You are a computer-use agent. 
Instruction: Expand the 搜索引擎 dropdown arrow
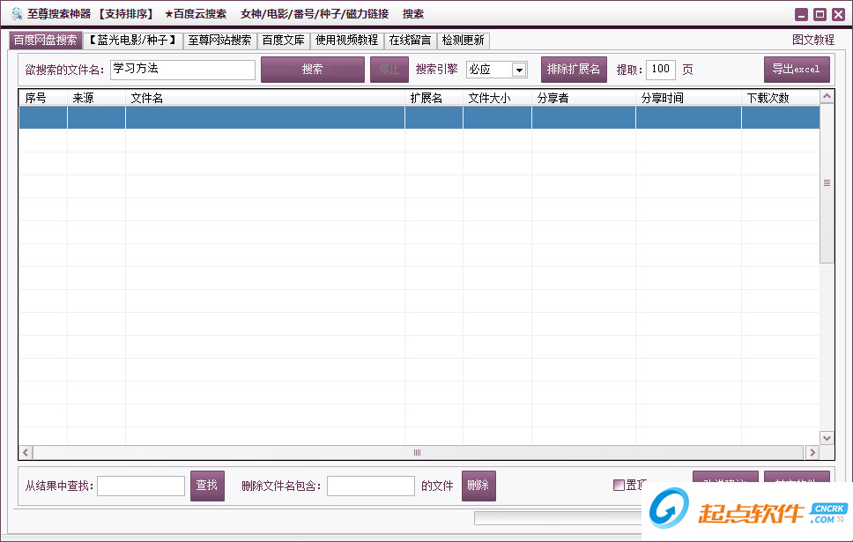pyautogui.click(x=519, y=70)
